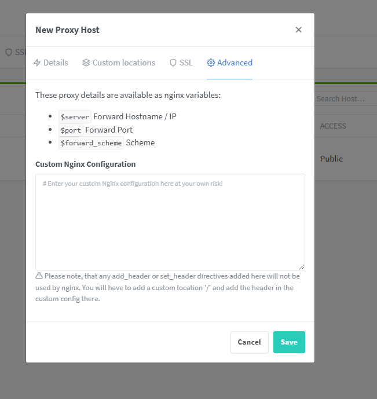The width and height of the screenshot is (377, 399).
Task: Click the $server variable code snippet
Action: [75, 117]
